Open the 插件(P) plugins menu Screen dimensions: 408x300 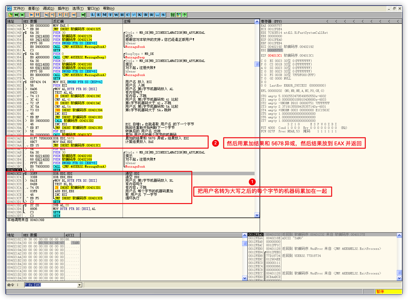click(63, 9)
